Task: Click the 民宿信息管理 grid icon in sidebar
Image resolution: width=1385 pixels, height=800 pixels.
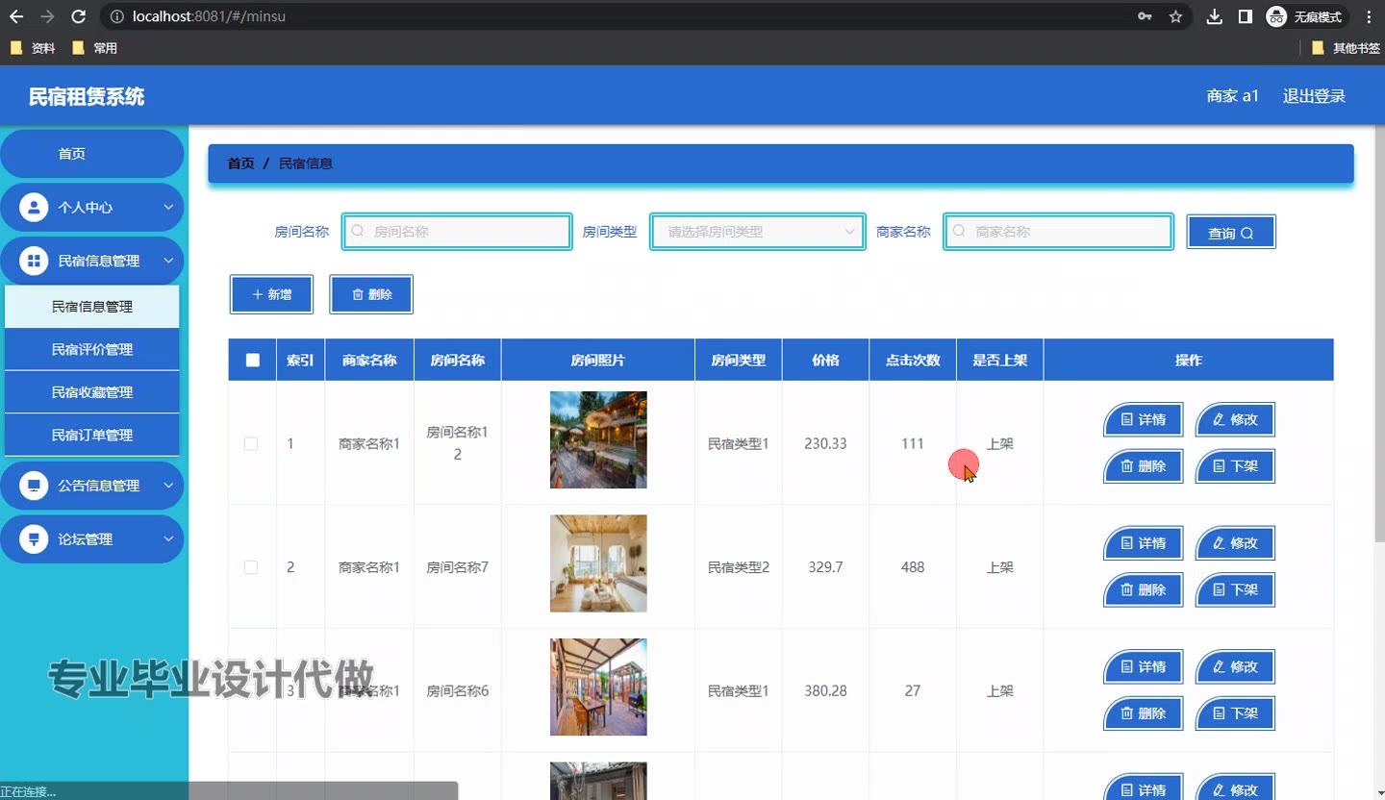Action: coord(34,262)
